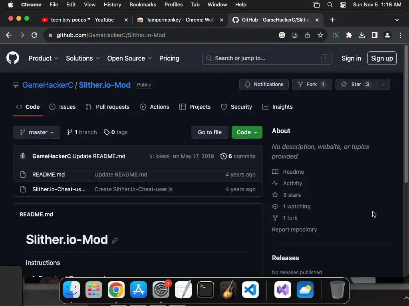Open the Bookmarks menu in menu bar
Viewport: 409px width, 306px height.
tap(143, 5)
